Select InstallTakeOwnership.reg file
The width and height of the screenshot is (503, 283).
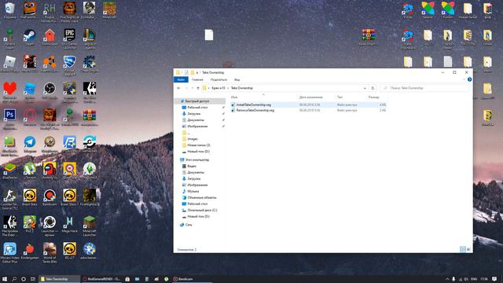pyautogui.click(x=253, y=105)
